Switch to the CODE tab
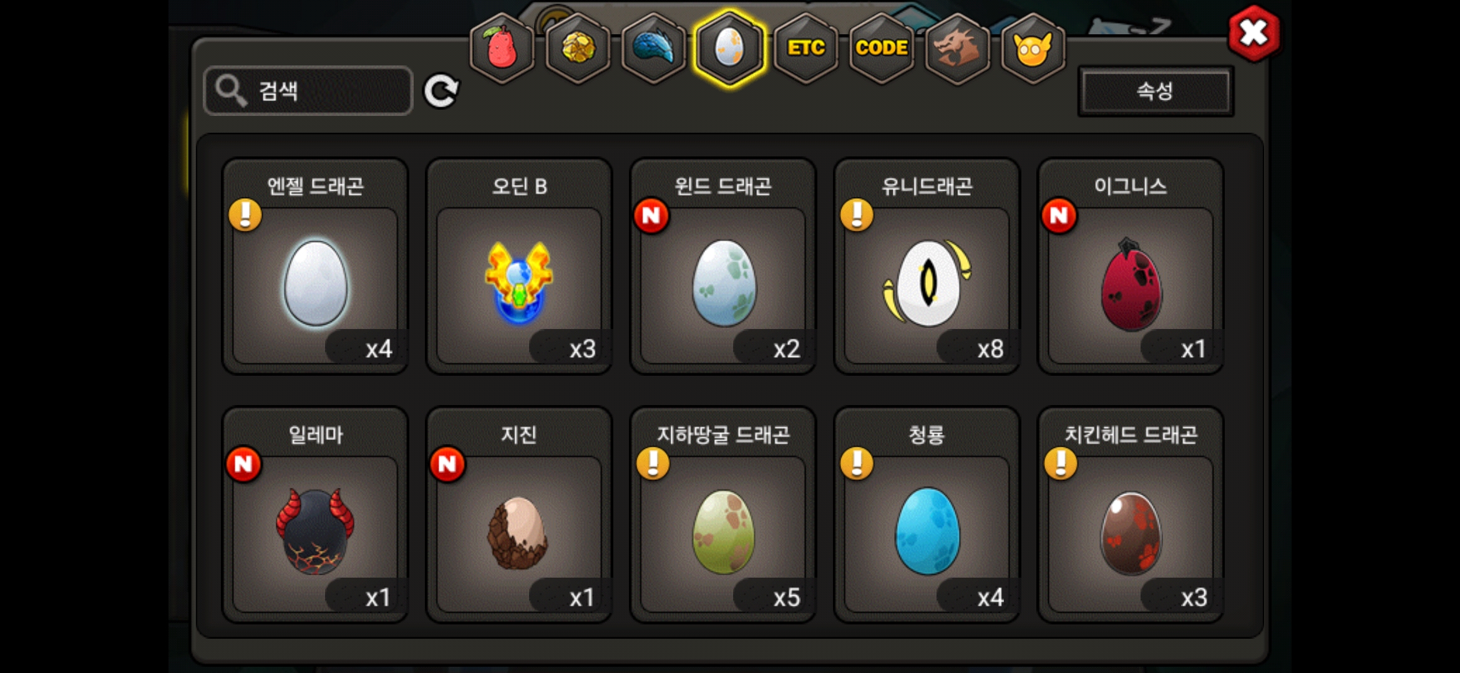Viewport: 1460px width, 673px height. point(882,48)
